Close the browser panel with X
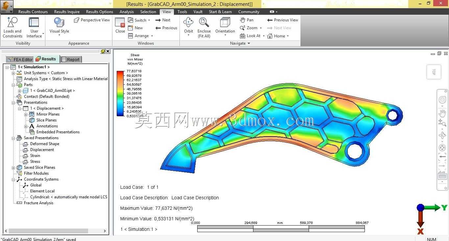Screen dimensions: 449x241 (108, 51)
